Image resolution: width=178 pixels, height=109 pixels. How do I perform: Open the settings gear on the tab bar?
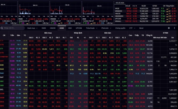coord(169,28)
